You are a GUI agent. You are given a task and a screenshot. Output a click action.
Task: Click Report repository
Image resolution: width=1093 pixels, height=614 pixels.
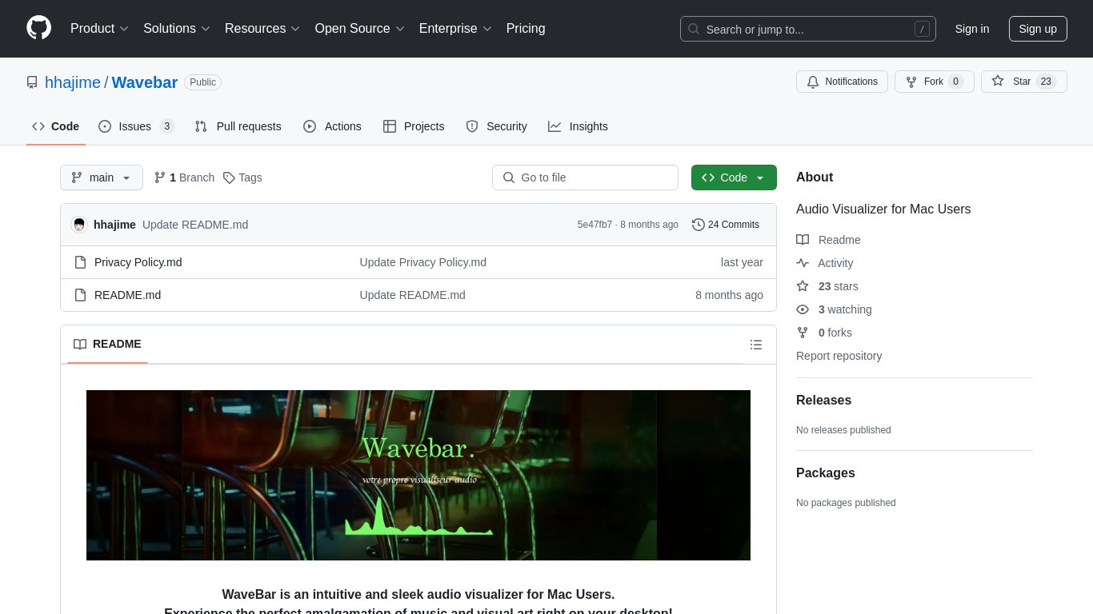pyautogui.click(x=839, y=356)
